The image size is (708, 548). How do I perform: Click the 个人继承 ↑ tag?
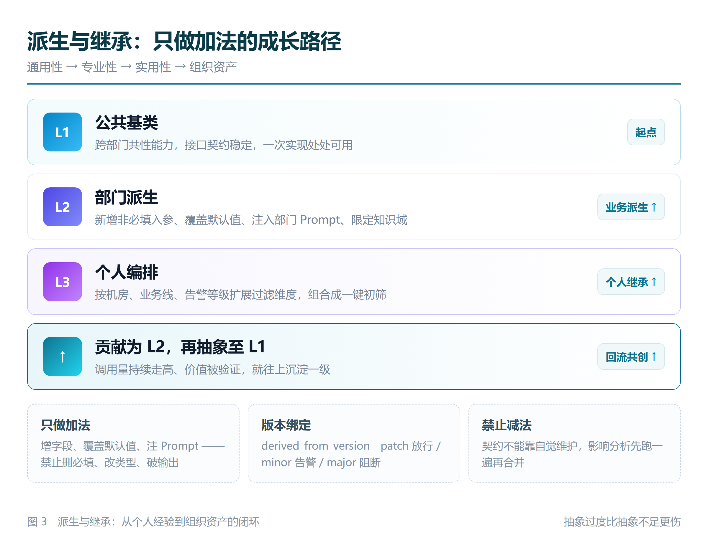pyautogui.click(x=631, y=282)
